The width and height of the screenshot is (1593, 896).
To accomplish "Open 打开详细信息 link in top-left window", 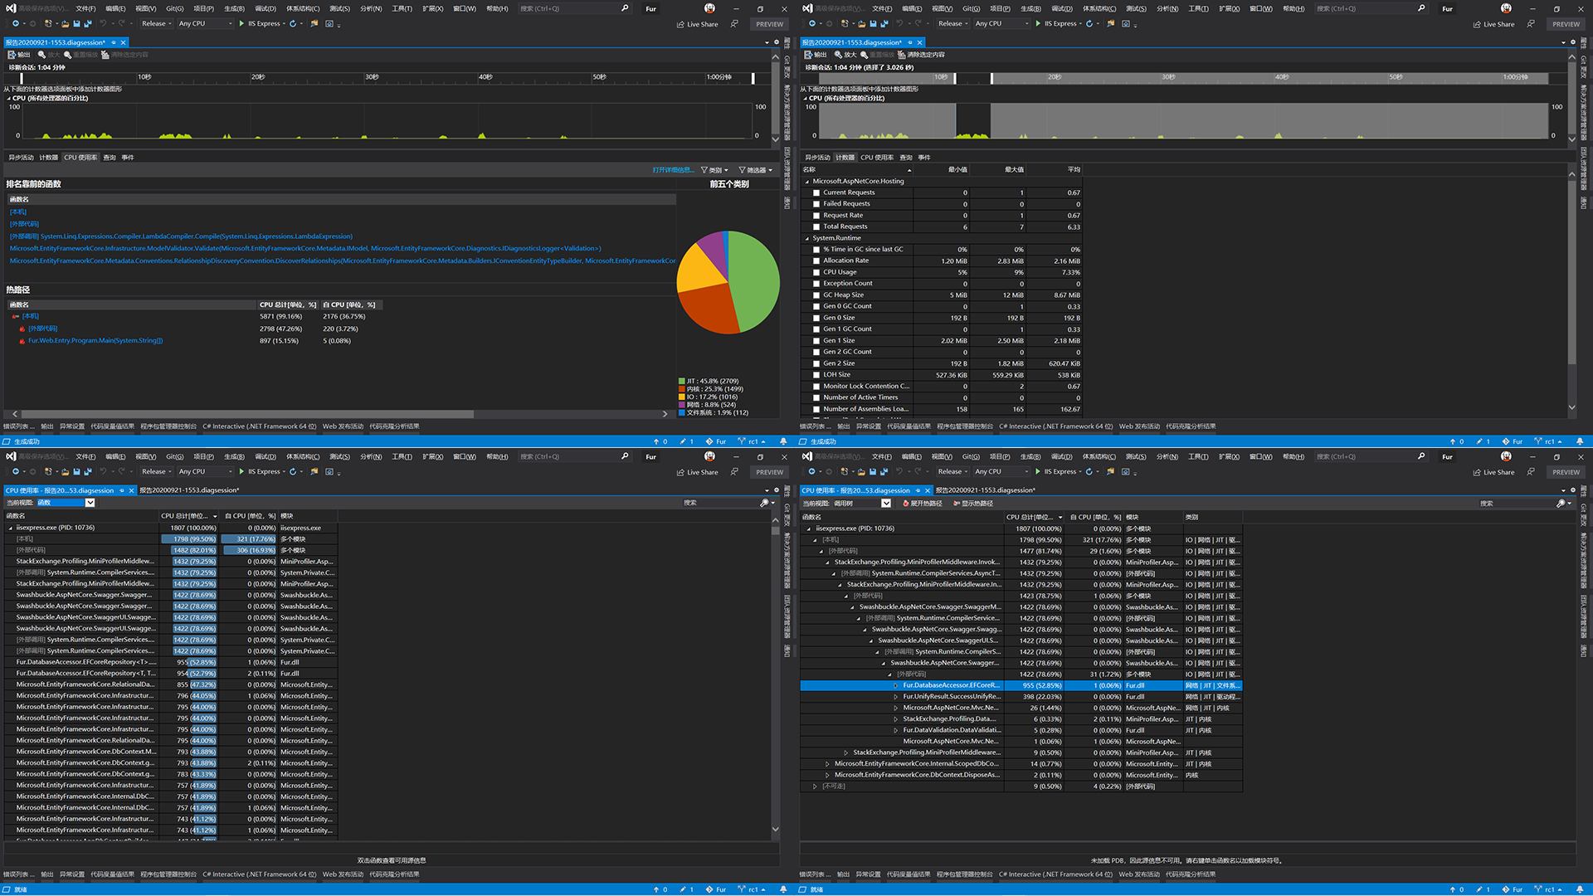I will coord(673,170).
